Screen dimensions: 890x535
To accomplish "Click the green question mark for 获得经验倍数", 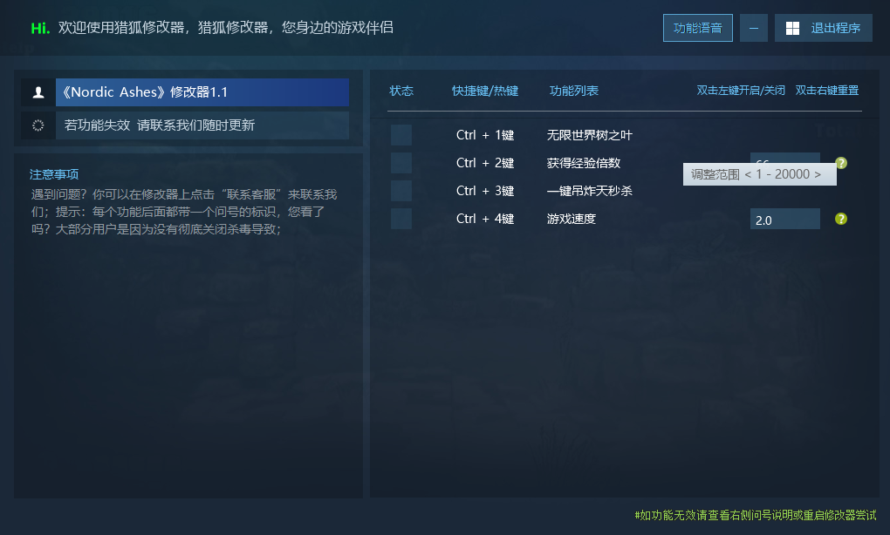I will [841, 163].
